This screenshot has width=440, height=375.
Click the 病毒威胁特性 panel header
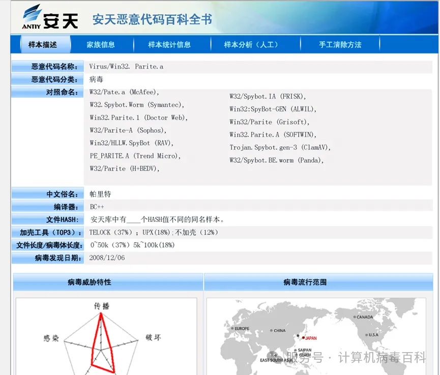108,282
